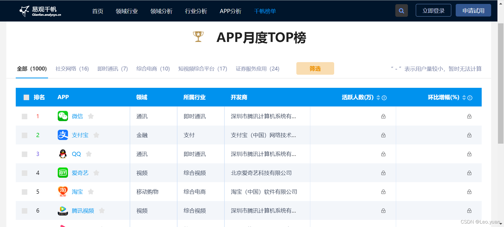Favorite 爱奇艺 with its star icon
The height and width of the screenshot is (227, 504).
coord(96,173)
